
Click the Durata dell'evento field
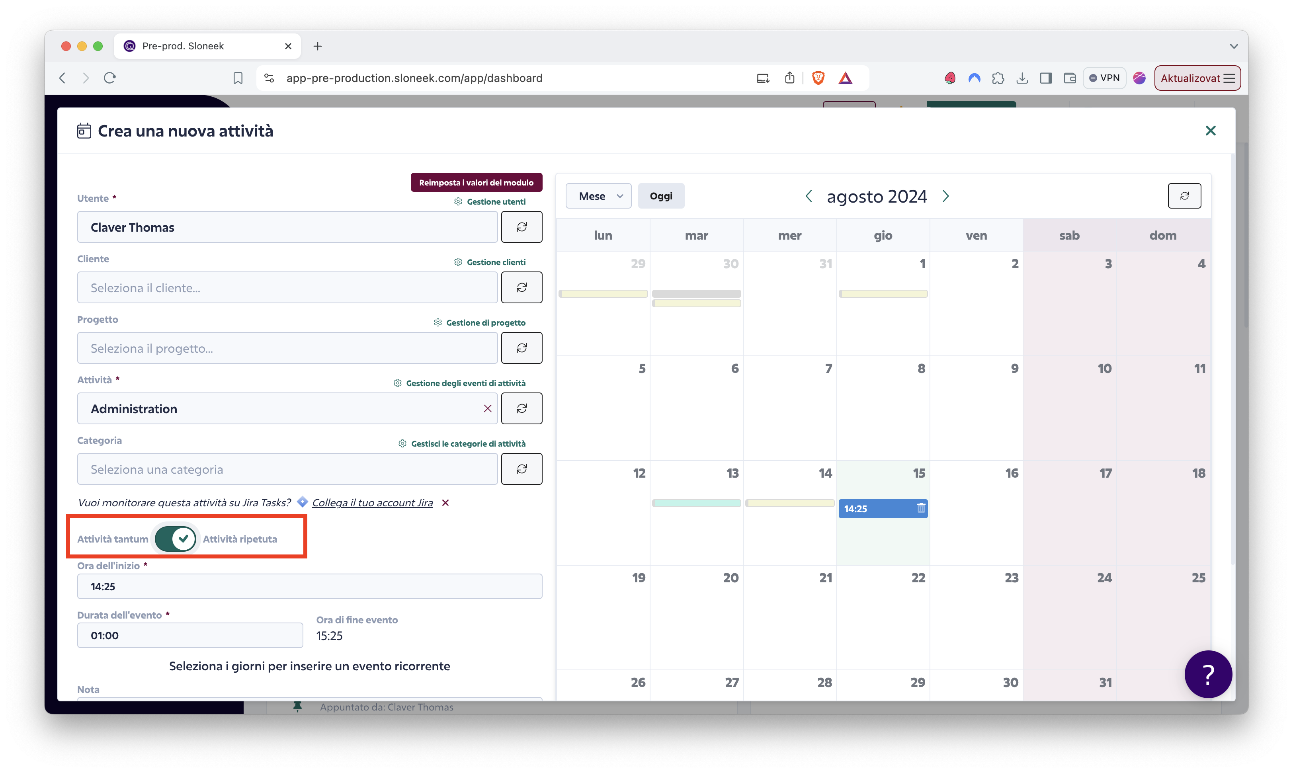(x=189, y=635)
